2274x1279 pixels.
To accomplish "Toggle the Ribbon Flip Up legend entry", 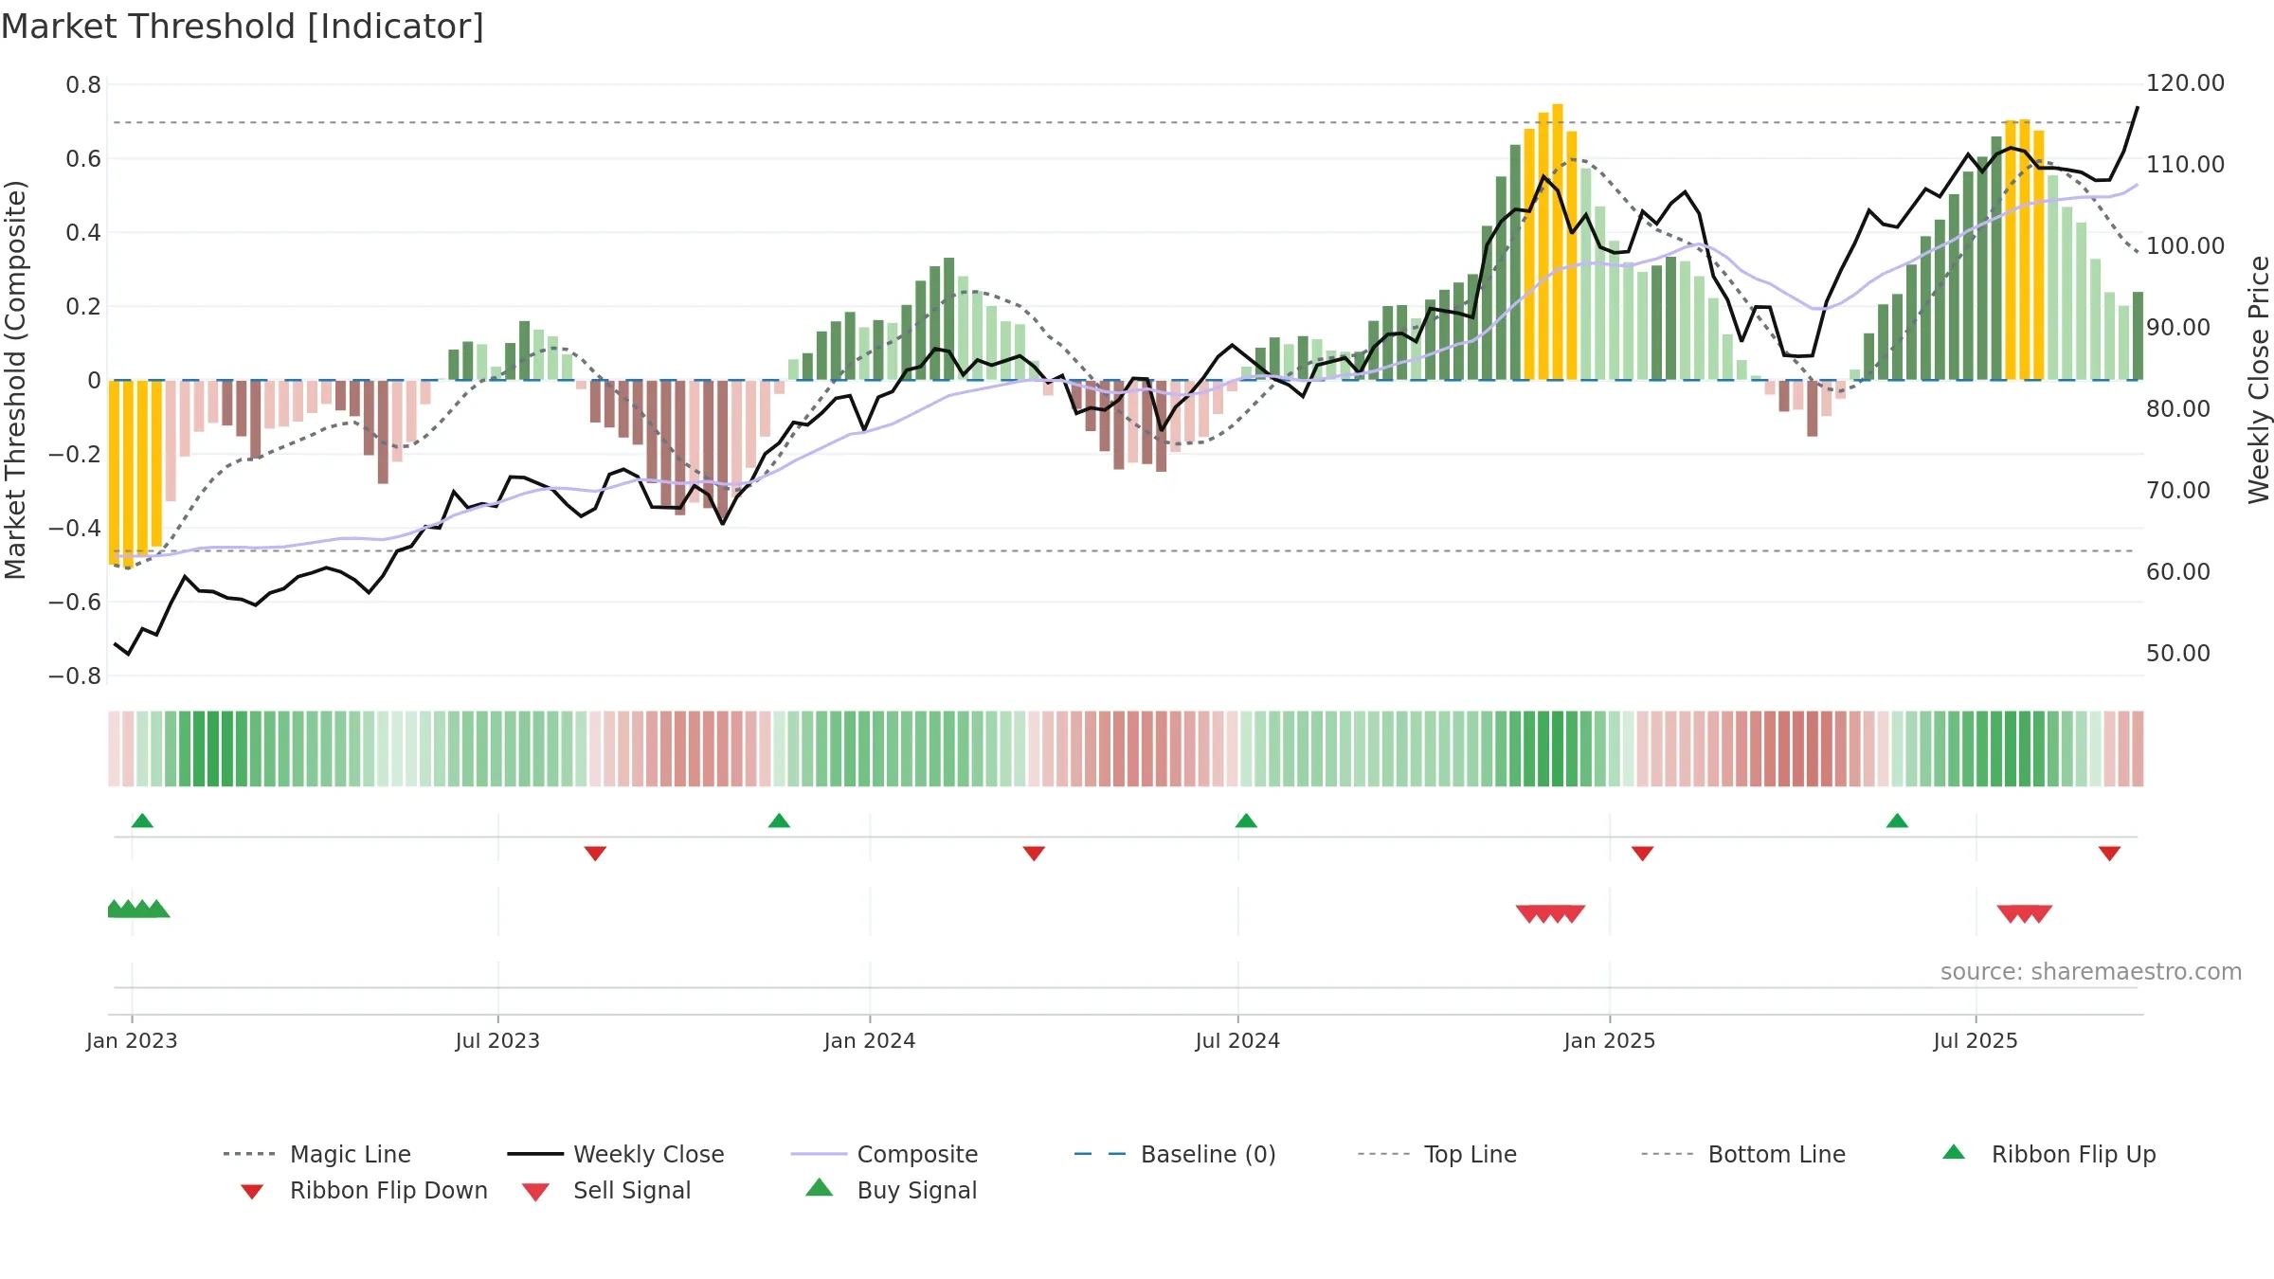I will [2048, 1154].
